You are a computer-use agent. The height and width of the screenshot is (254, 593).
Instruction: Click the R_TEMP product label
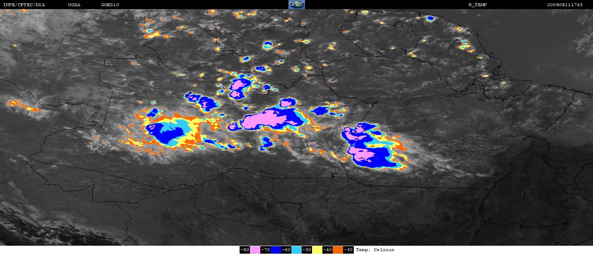coord(477,5)
